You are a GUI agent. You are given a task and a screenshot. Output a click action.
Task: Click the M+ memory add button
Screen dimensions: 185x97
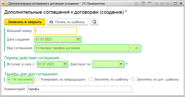click(163, 4)
